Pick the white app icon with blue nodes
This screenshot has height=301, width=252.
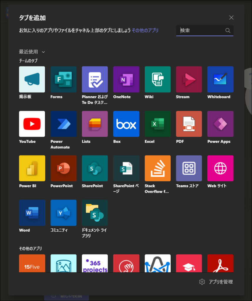click(158, 263)
